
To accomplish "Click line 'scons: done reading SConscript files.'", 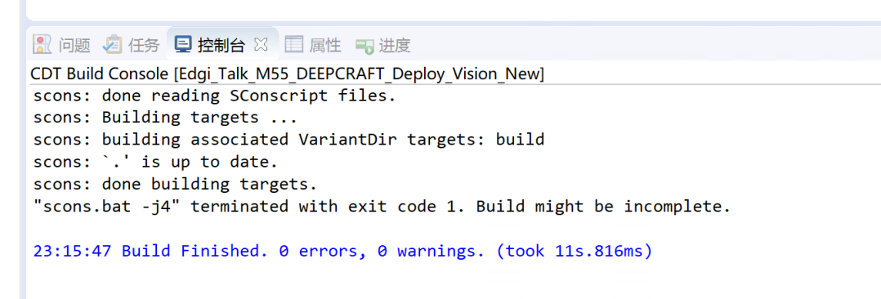I will pyautogui.click(x=215, y=96).
